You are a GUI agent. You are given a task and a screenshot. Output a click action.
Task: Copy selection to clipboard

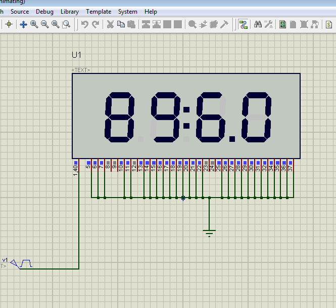pos(121,24)
